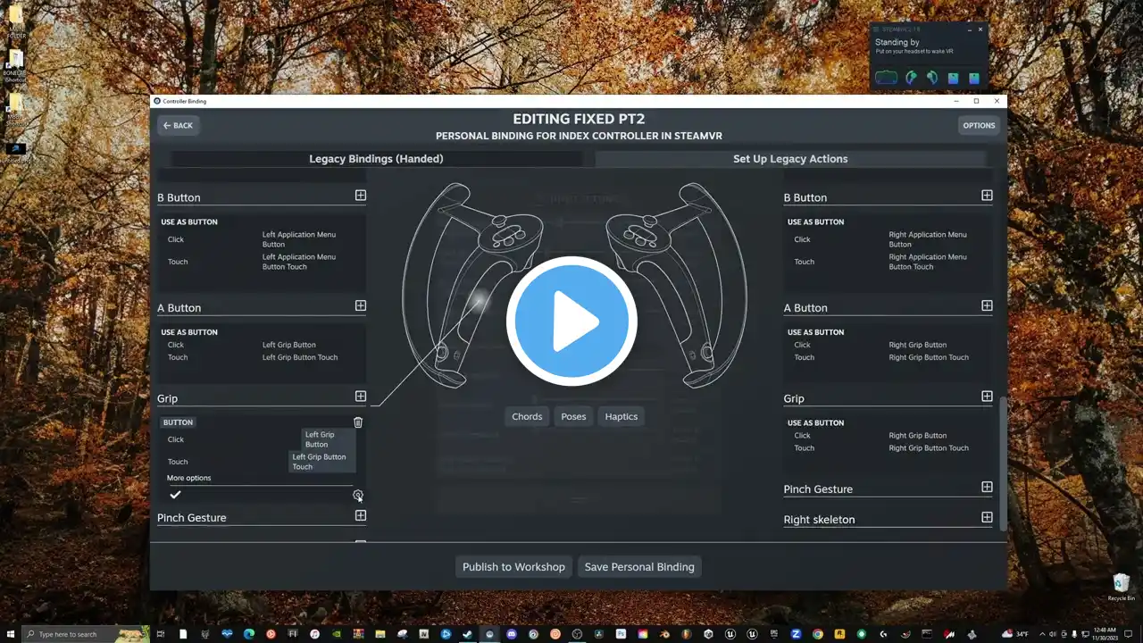The width and height of the screenshot is (1143, 643).
Task: Click right B Button 'Use as Button' mode
Action: 815,221
